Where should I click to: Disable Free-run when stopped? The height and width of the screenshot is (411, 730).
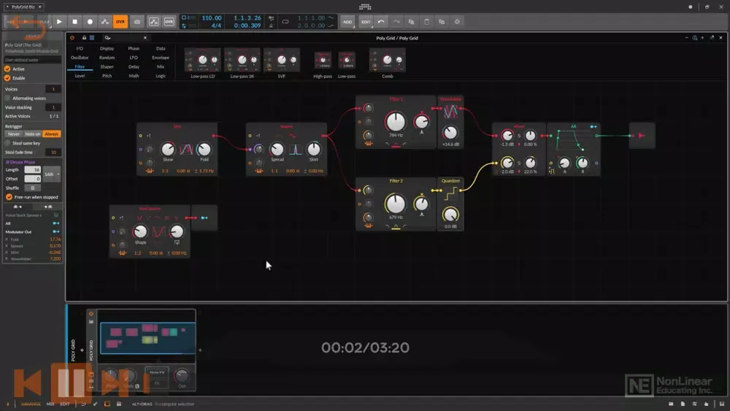point(9,197)
